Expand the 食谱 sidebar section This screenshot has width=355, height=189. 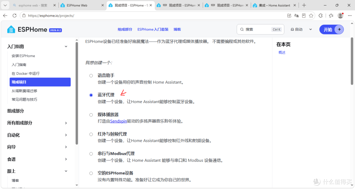[66, 159]
